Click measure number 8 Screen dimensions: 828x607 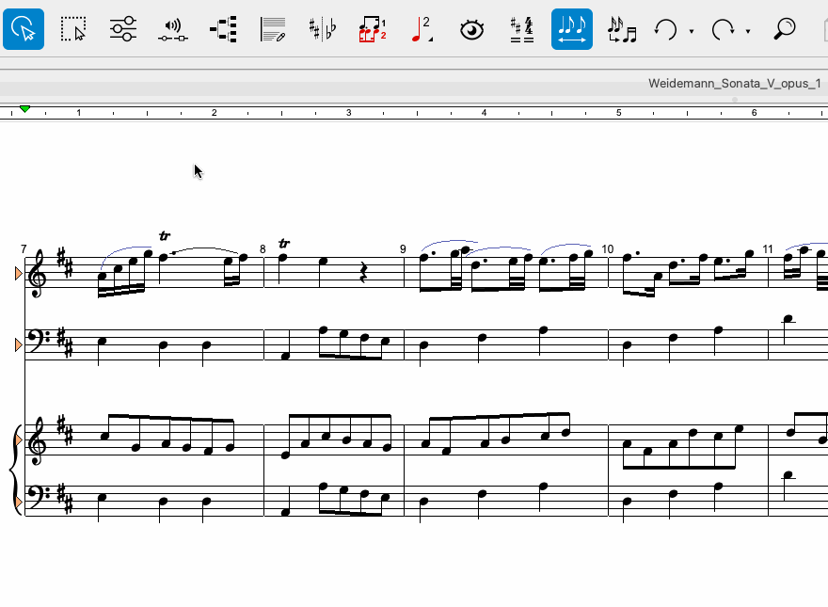tap(263, 249)
